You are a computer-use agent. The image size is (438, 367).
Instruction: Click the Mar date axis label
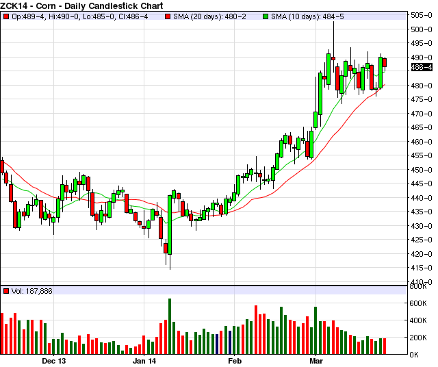pyautogui.click(x=316, y=361)
